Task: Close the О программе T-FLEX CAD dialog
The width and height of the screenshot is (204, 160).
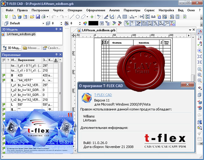Action: pos(187,84)
